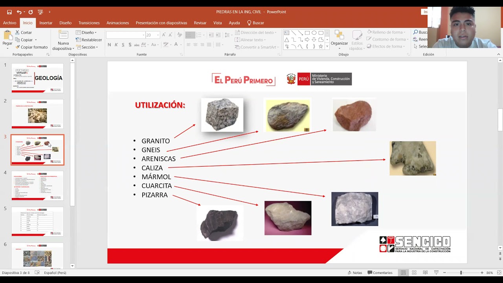Click the Save icon in quick access toolbar
503x283 pixels.
9,12
